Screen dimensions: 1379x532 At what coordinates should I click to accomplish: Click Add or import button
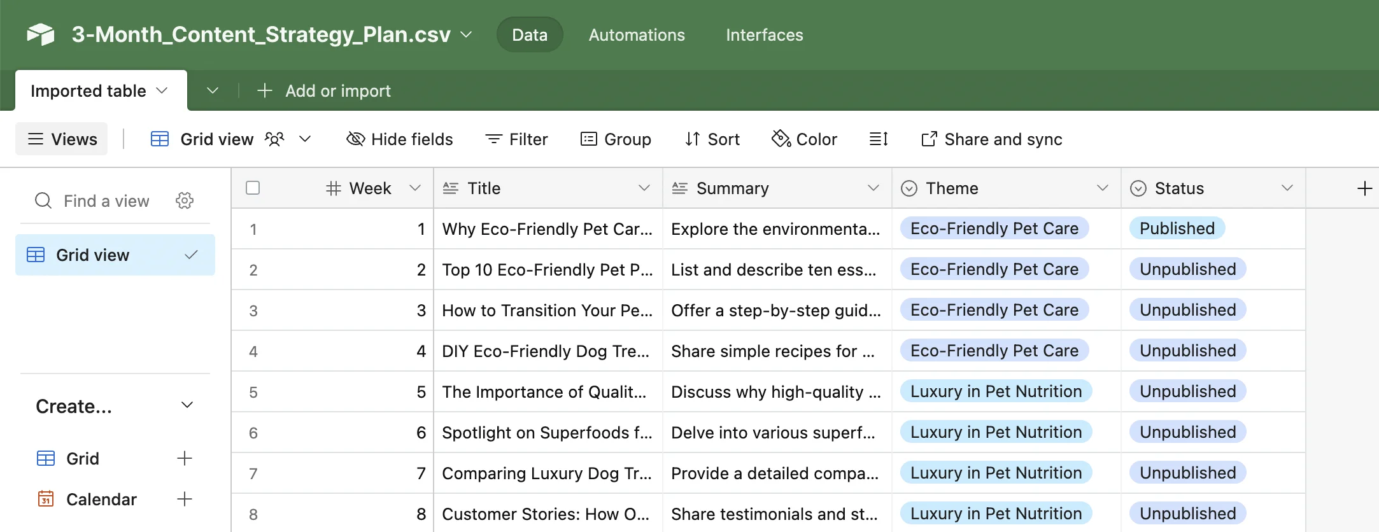[323, 90]
